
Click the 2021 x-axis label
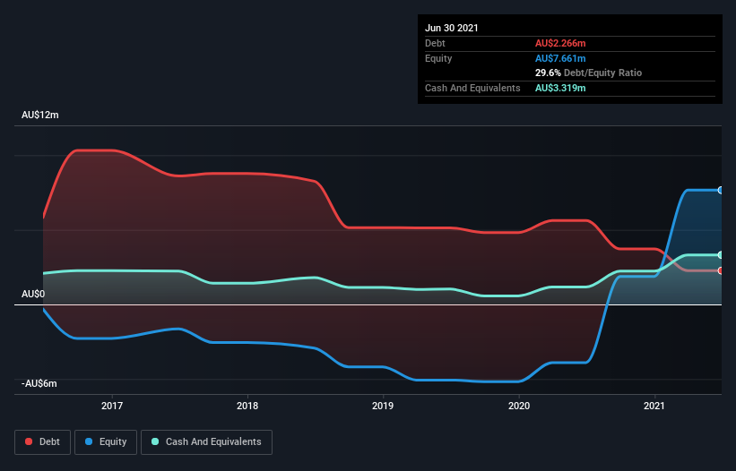coord(654,406)
